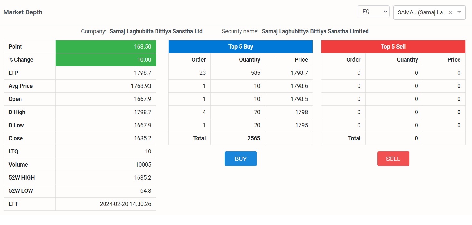
Task: Select order count 23 in Top 5 Buy
Action: (x=202, y=73)
